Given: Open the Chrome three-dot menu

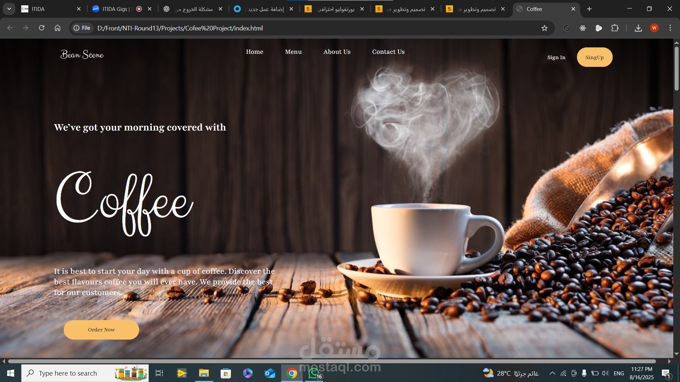Looking at the screenshot, I should 670,28.
